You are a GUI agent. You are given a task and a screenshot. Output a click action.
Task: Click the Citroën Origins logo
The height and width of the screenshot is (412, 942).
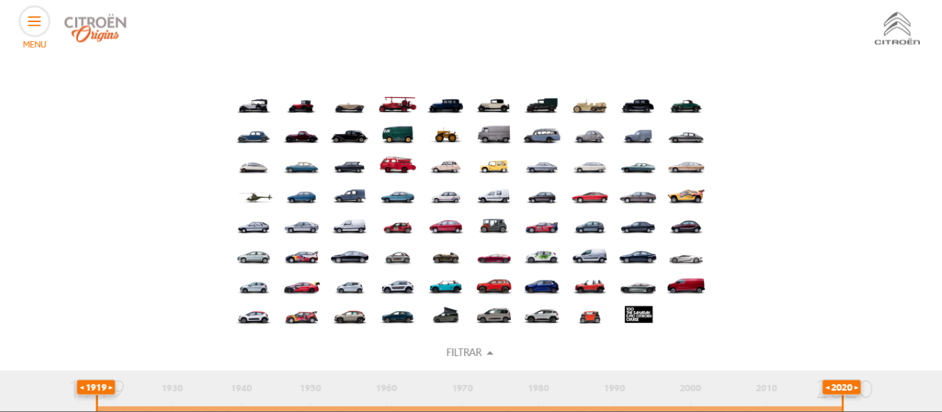pyautogui.click(x=95, y=28)
